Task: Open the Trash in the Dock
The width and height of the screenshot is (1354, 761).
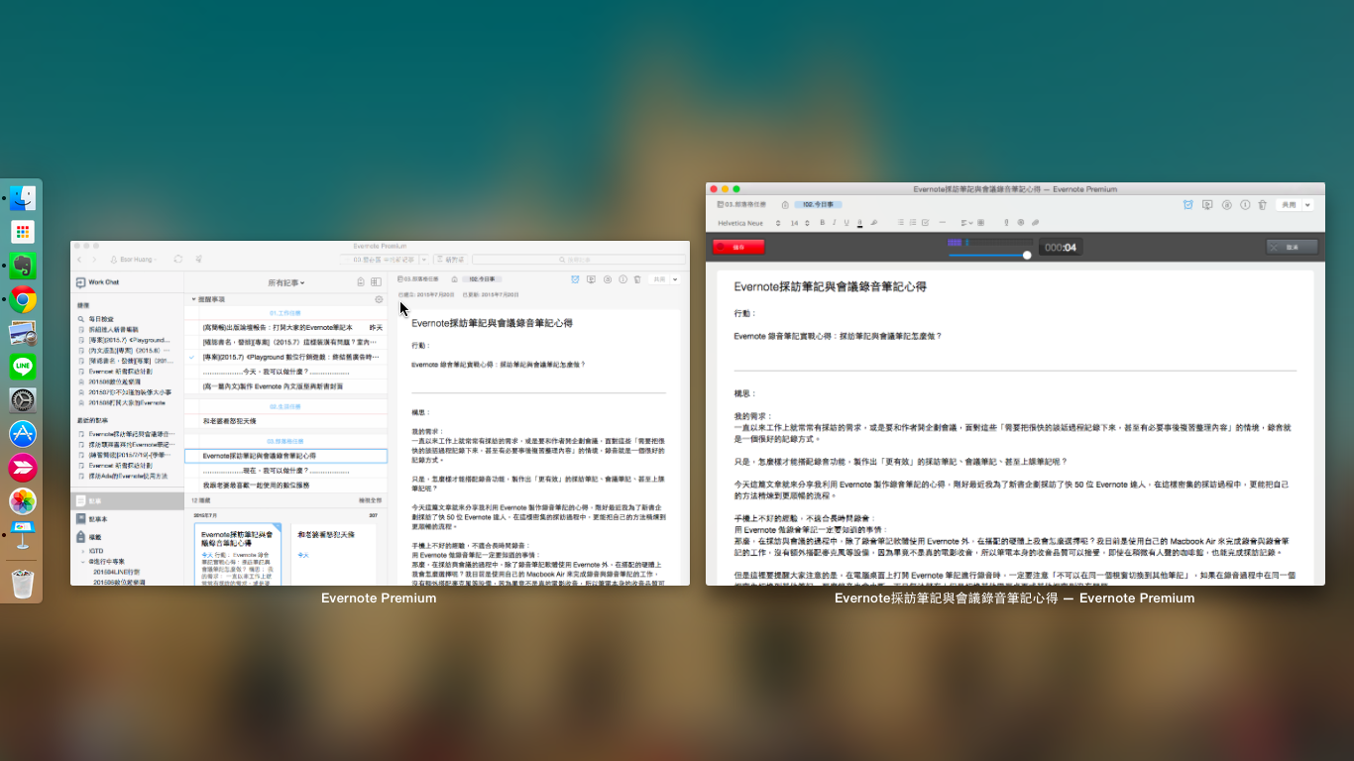Action: (x=22, y=584)
